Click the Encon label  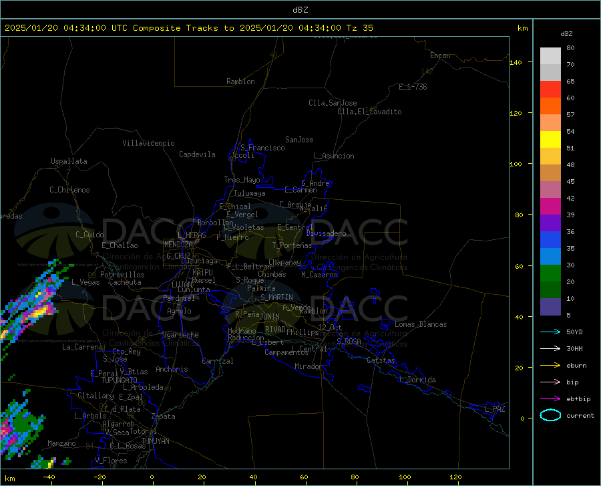click(x=440, y=55)
